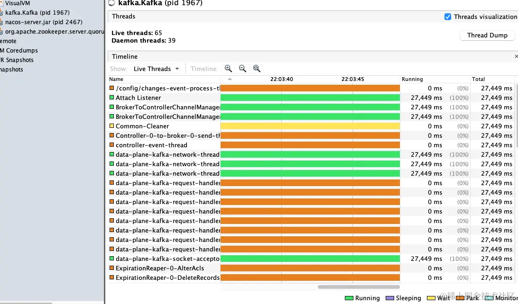The image size is (518, 304).
Task: Click the green Running legend swatch
Action: pyautogui.click(x=349, y=298)
